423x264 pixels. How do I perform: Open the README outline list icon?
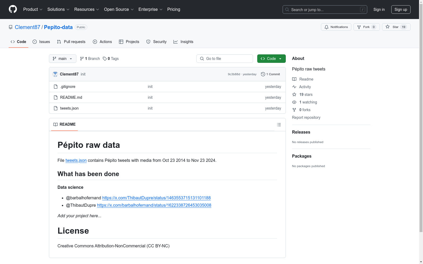click(x=279, y=125)
